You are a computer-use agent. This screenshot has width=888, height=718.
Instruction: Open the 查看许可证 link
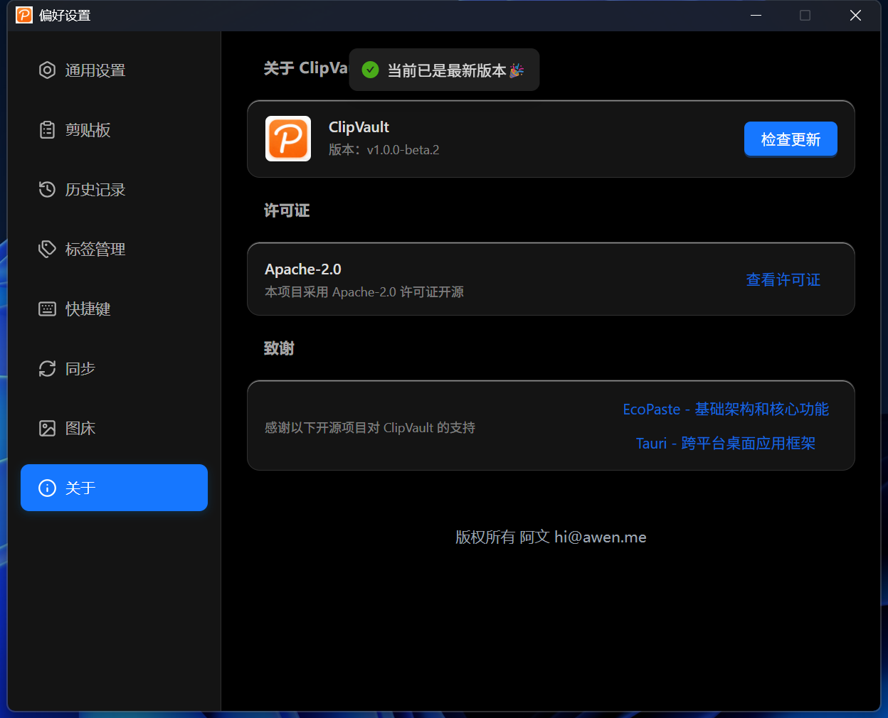(783, 279)
